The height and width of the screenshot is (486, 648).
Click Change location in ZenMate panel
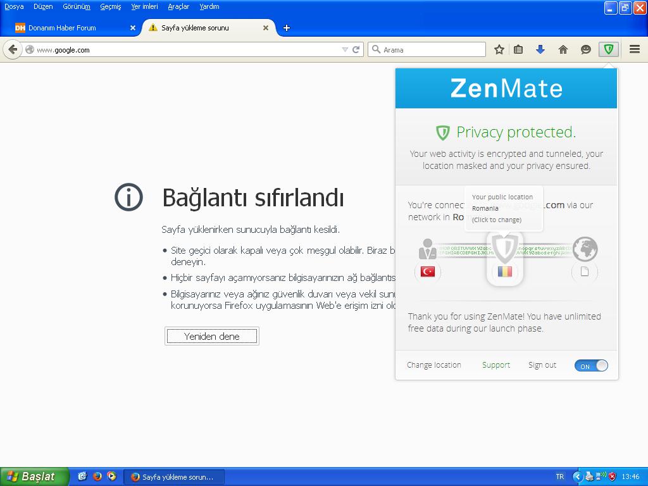coord(434,365)
